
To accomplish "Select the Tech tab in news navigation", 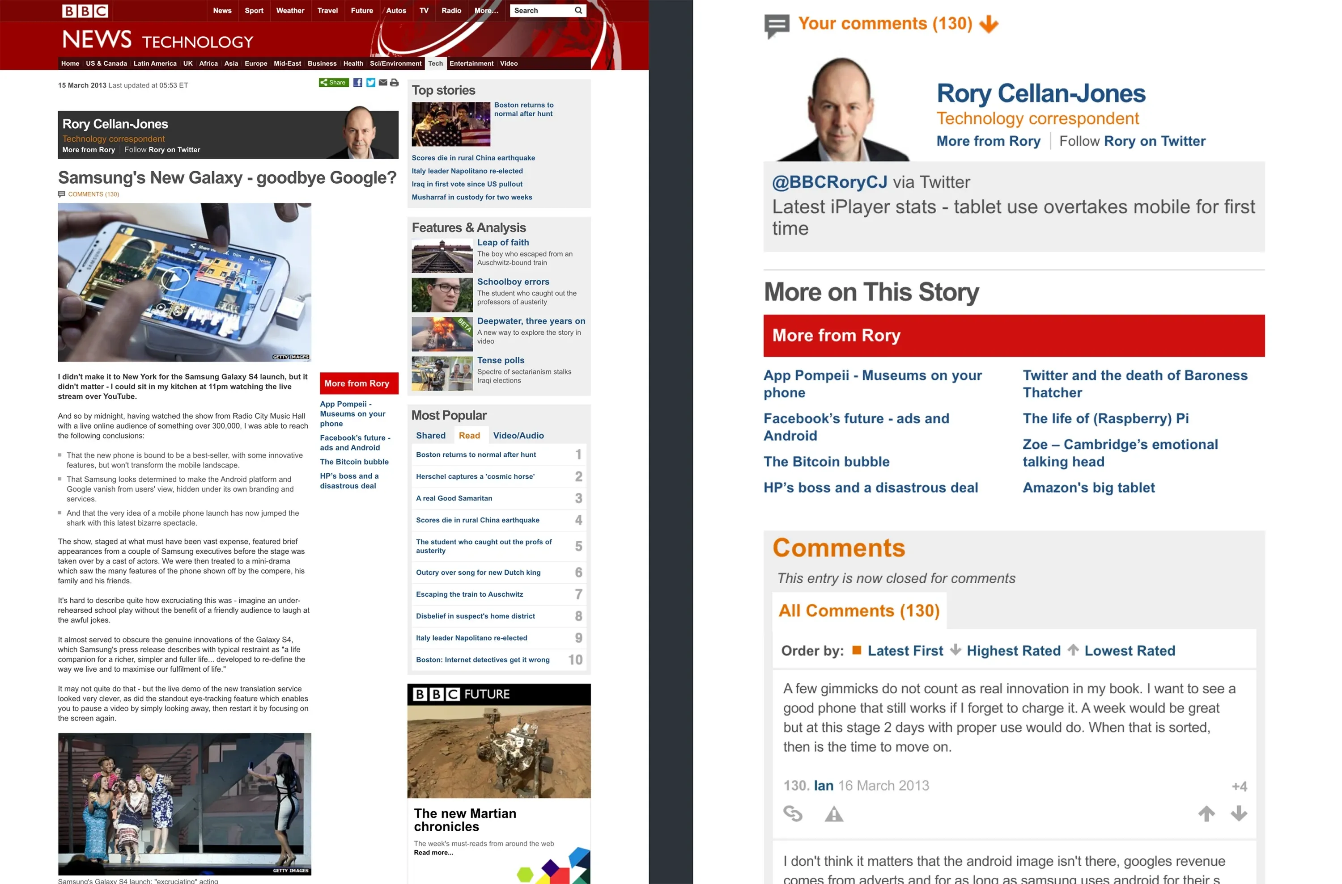I will pos(435,64).
